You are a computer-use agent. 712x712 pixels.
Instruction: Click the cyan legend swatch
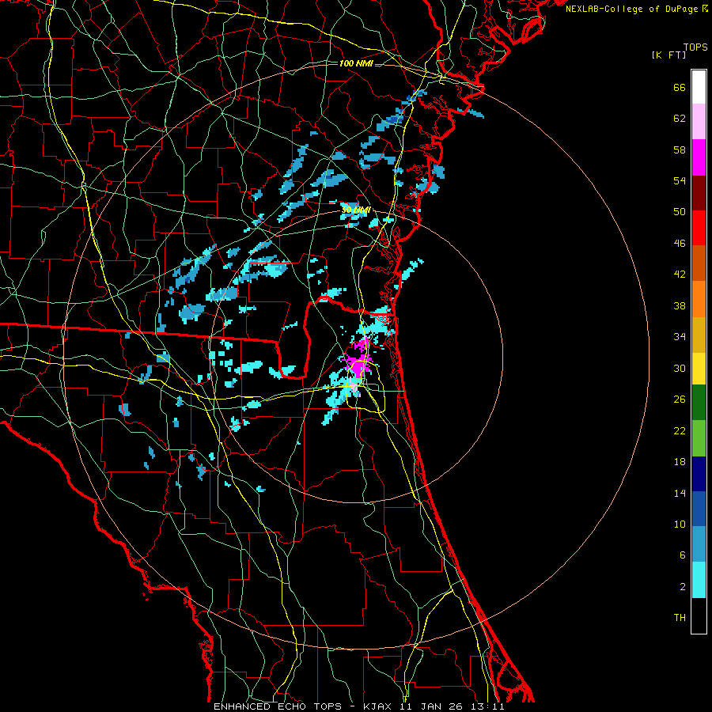pyautogui.click(x=699, y=580)
